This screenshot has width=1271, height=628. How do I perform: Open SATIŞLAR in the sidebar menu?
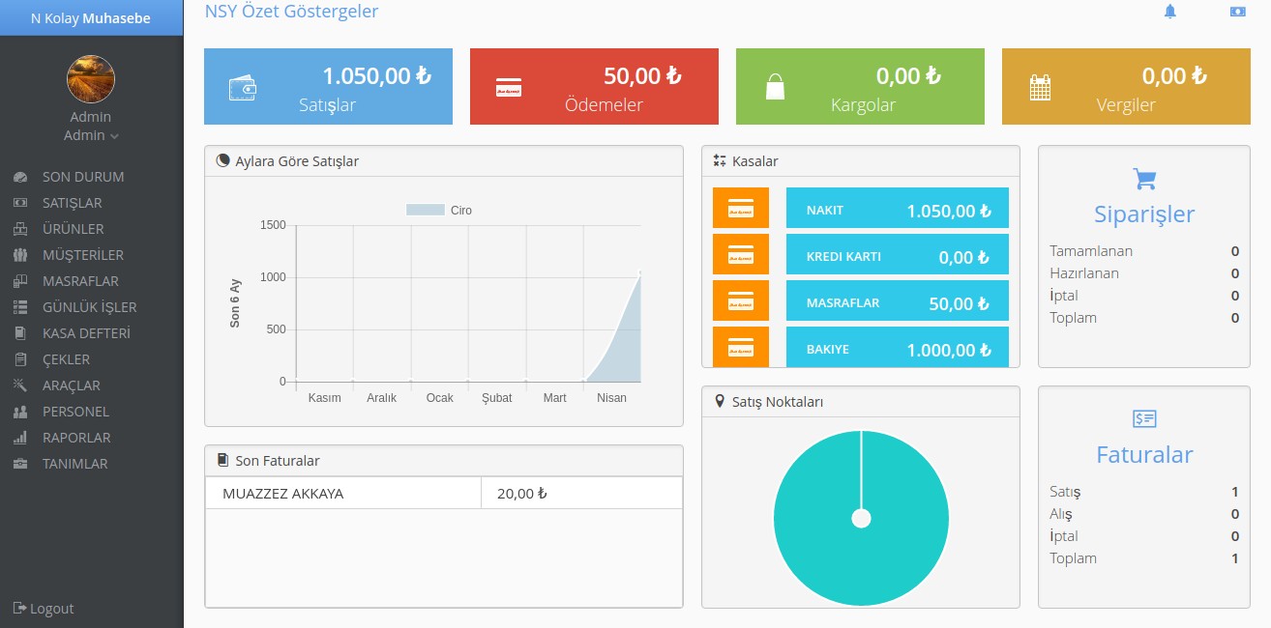(72, 203)
